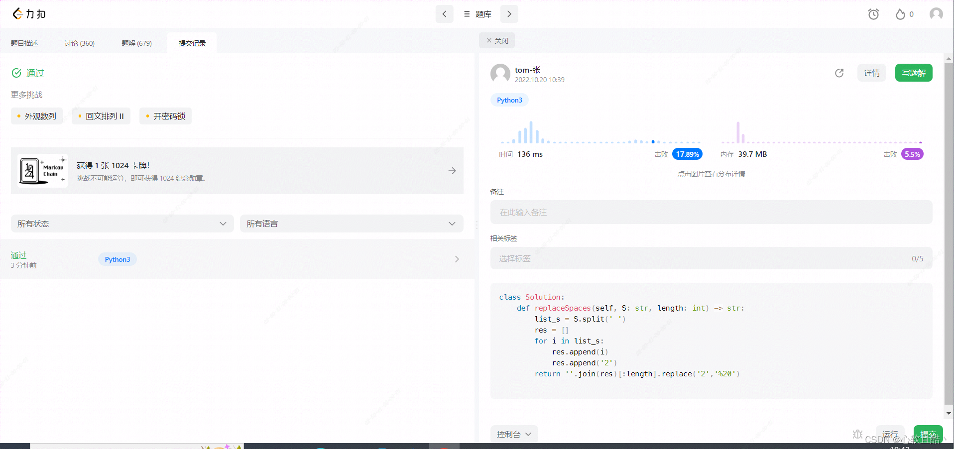Go to previous problem with left arrow
Viewport: 954px width, 449px height.
point(444,14)
